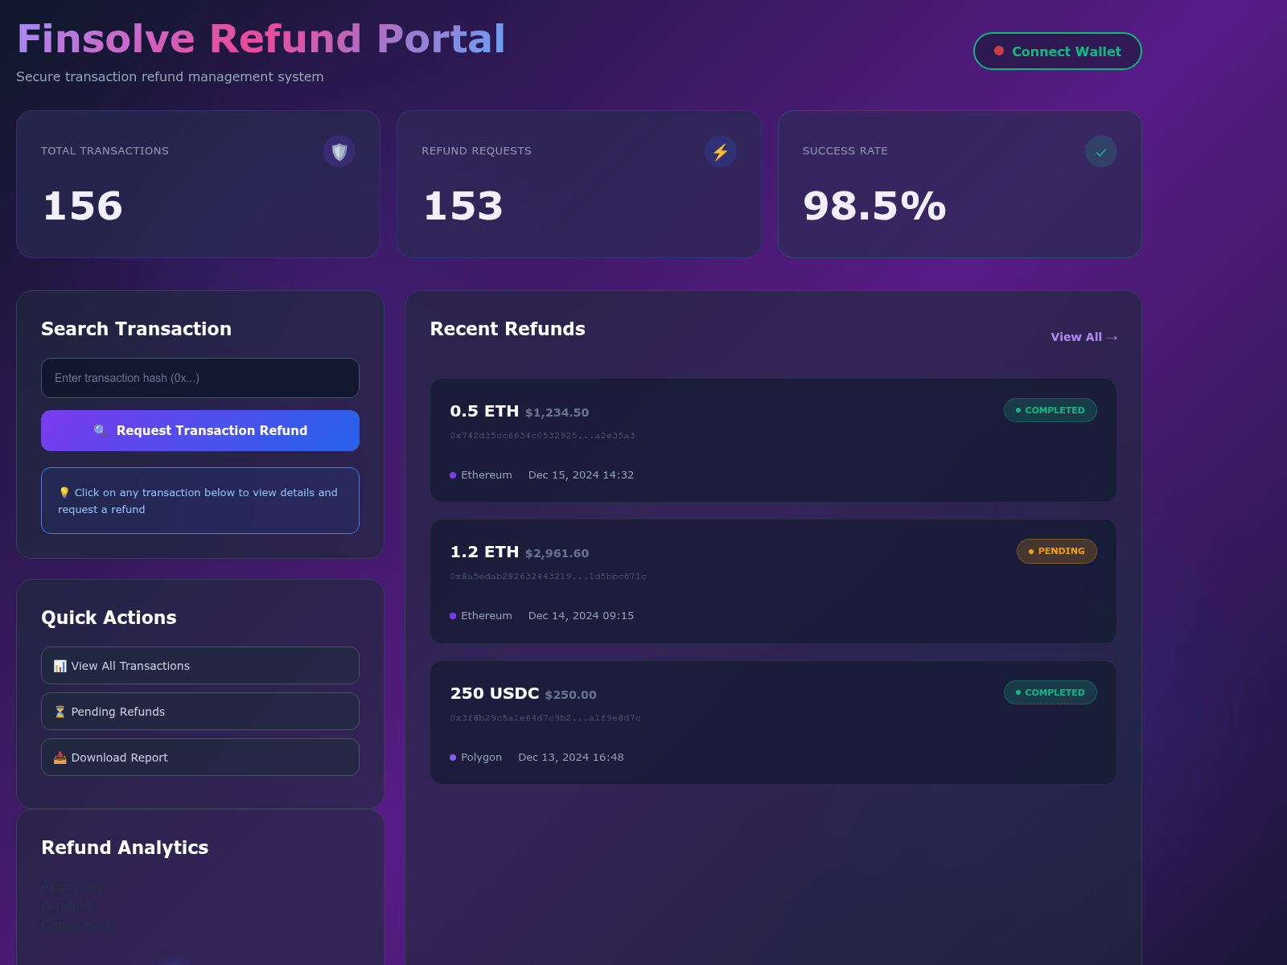Submit Request Transaction Refund
1287x965 pixels.
click(200, 430)
